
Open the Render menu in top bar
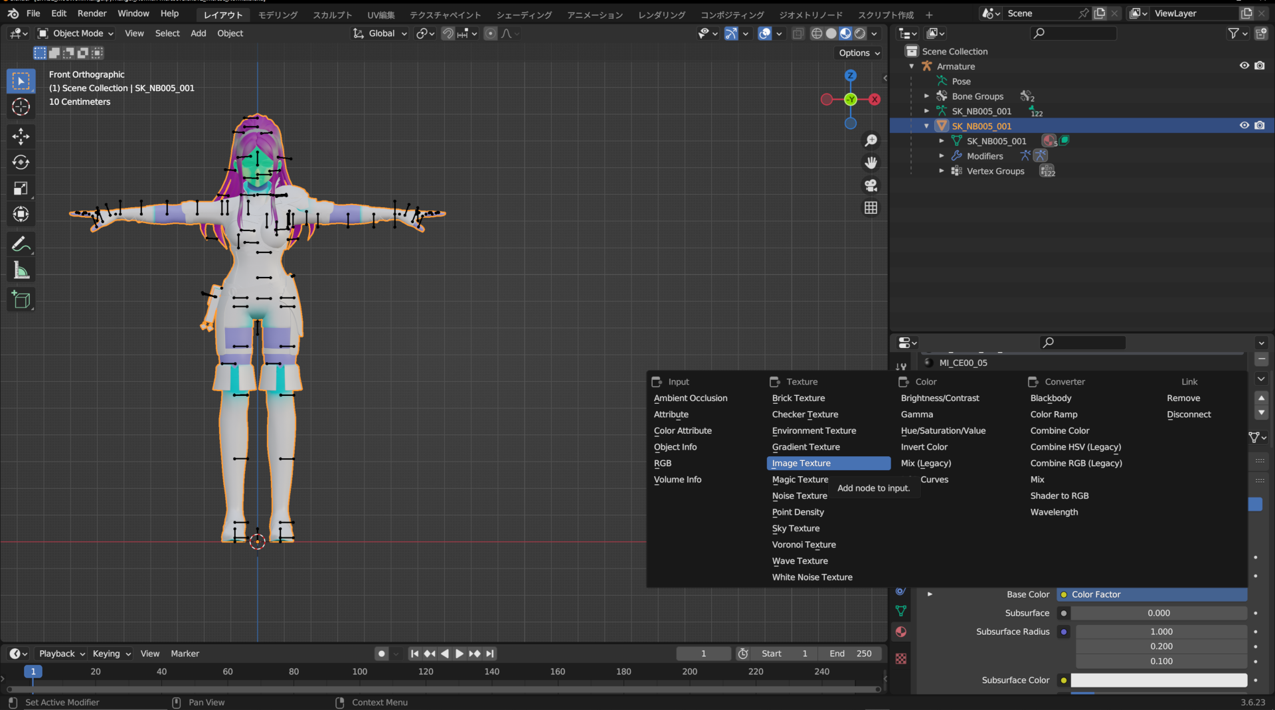(x=92, y=13)
